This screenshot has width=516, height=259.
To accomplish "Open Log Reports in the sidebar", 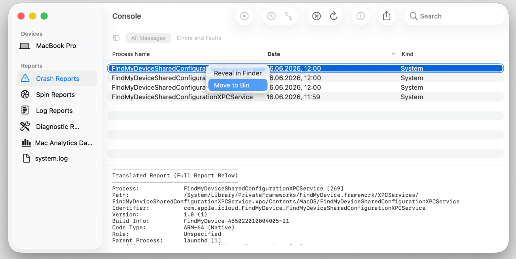I will pos(57,110).
